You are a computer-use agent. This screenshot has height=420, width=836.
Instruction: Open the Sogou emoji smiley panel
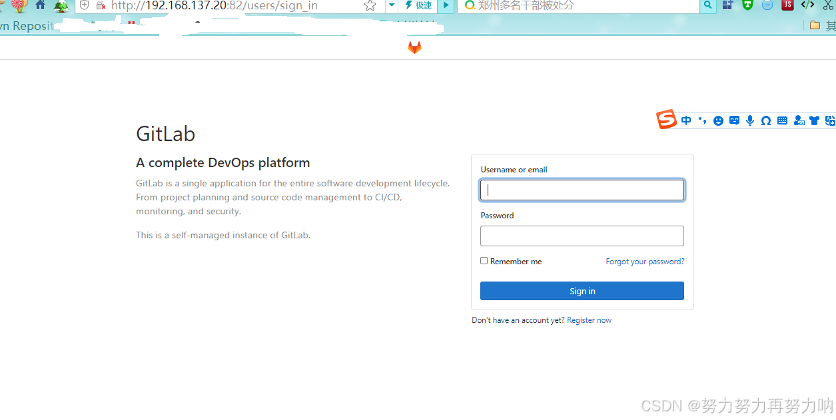point(718,120)
